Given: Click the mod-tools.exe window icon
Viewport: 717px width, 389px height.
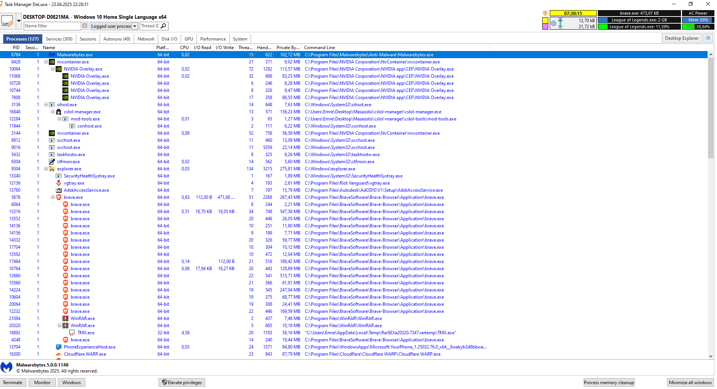Looking at the screenshot, I should point(65,119).
